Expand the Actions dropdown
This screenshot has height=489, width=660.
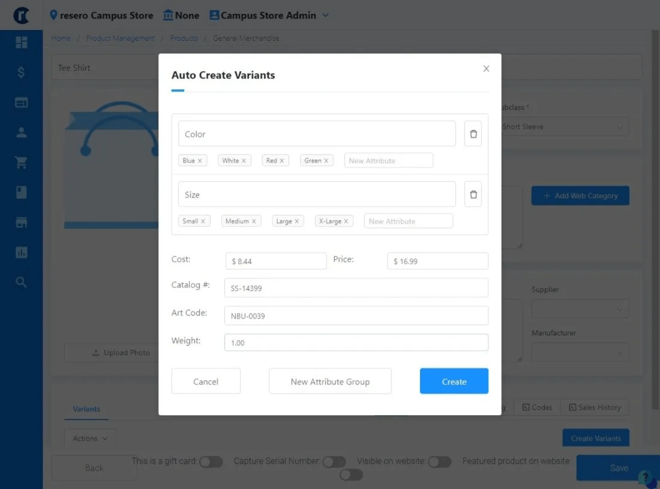tap(90, 438)
